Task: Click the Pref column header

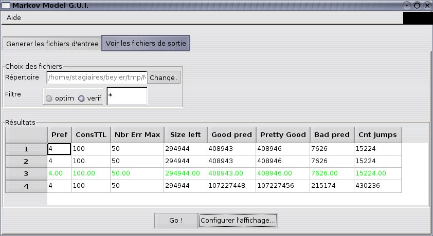Action: [x=59, y=135]
